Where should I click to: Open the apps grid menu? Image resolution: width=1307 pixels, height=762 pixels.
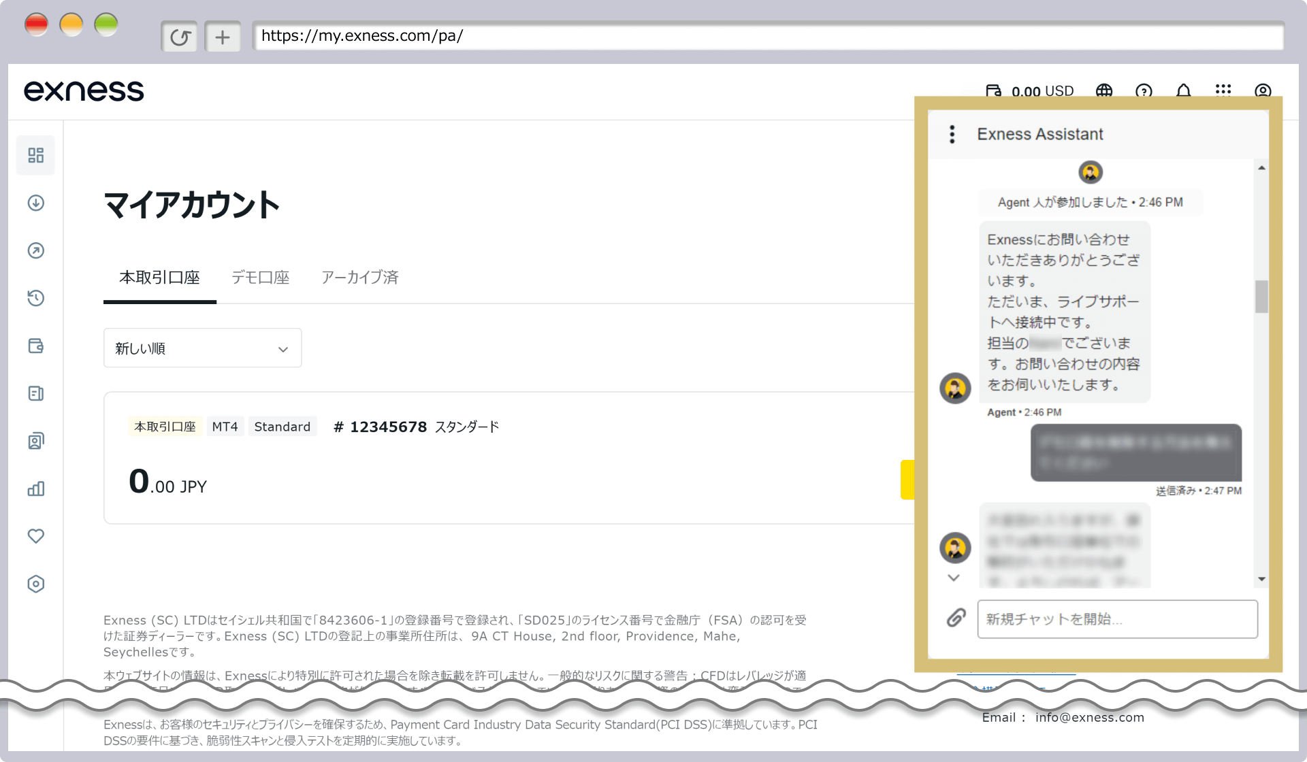point(1223,91)
